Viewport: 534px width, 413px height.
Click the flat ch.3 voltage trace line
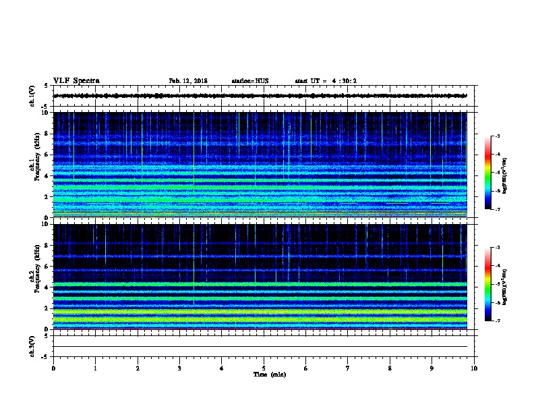[260, 347]
